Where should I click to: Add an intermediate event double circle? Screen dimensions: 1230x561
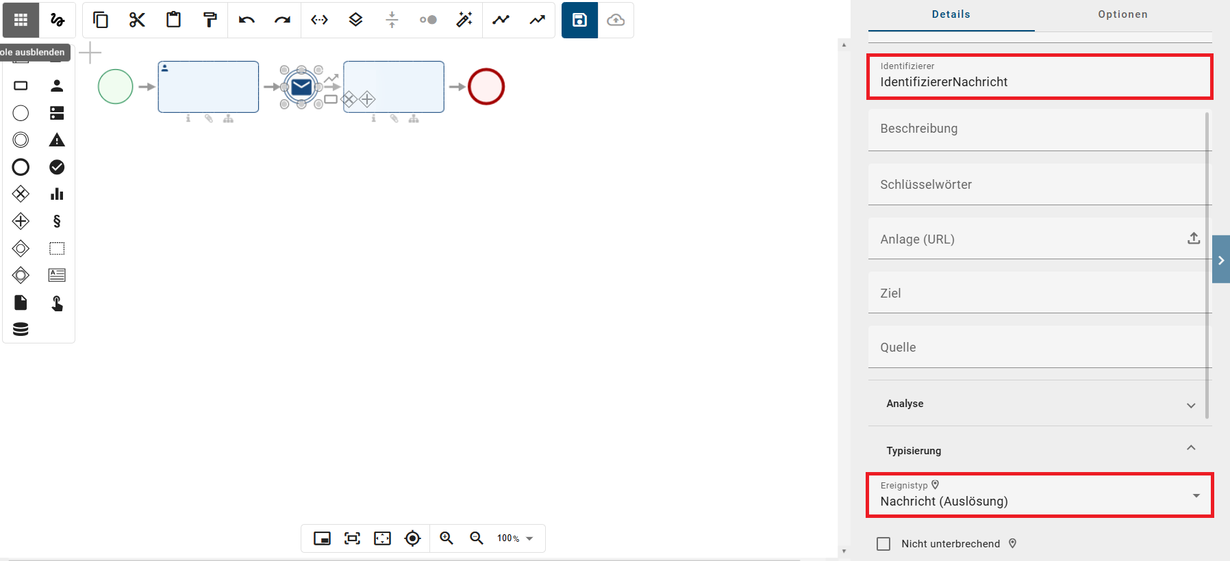[x=21, y=140]
